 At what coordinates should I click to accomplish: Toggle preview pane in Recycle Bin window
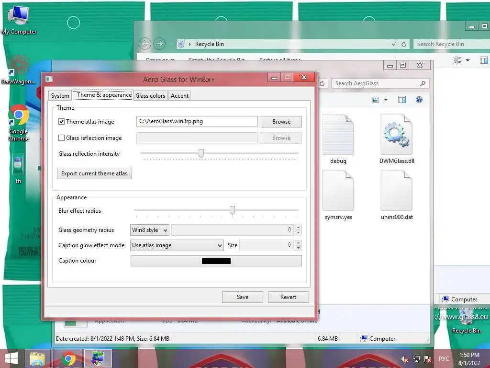[x=484, y=60]
